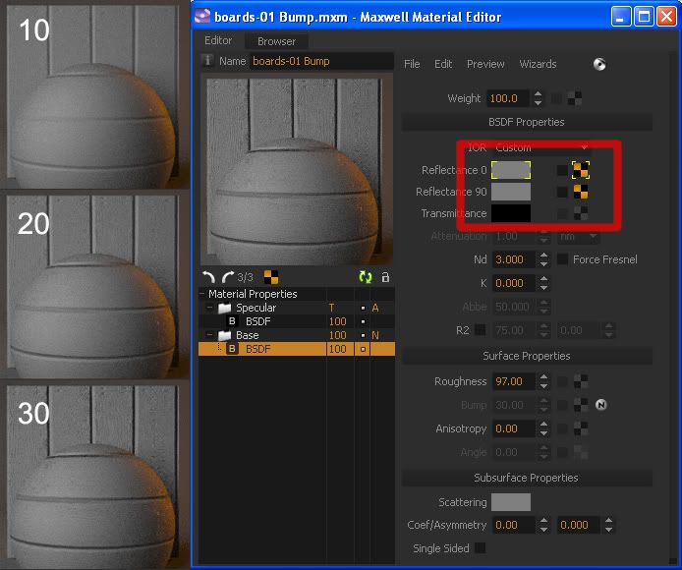Collapse the Material Properties tree
Screen dimensions: 682x570
pos(201,294)
